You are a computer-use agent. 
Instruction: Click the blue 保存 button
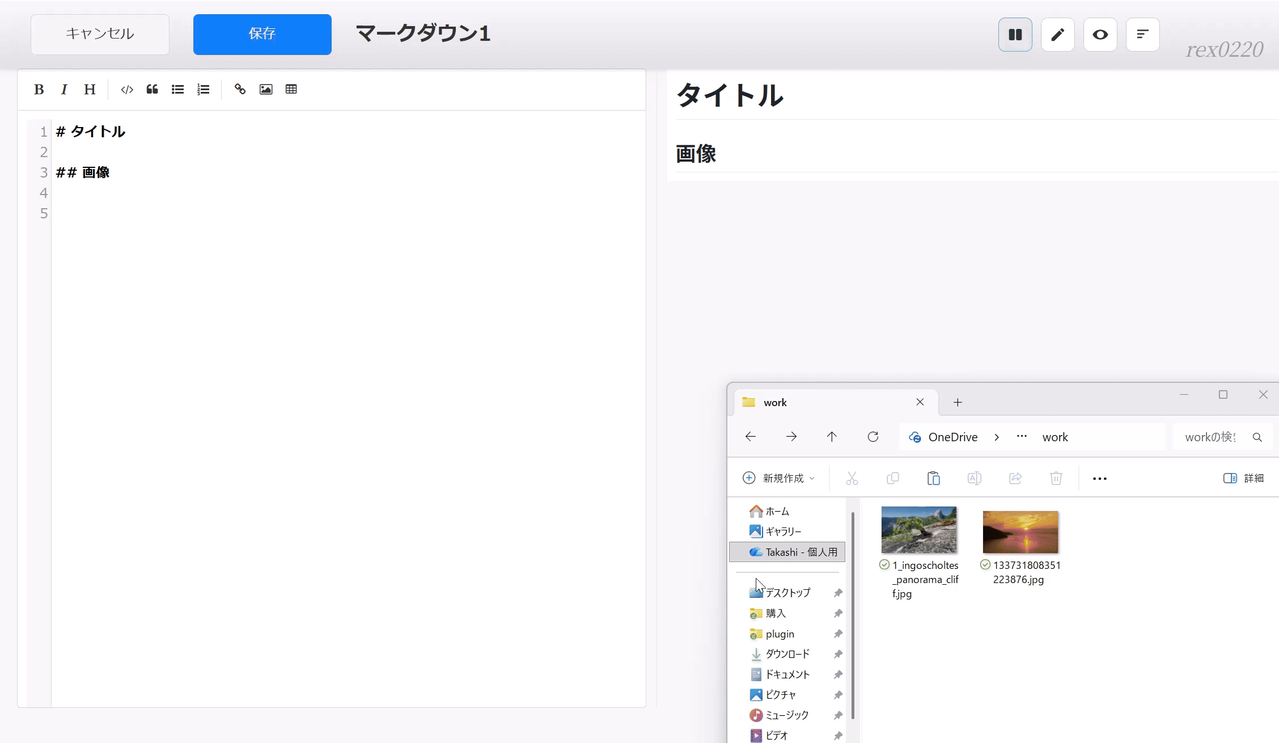click(262, 34)
